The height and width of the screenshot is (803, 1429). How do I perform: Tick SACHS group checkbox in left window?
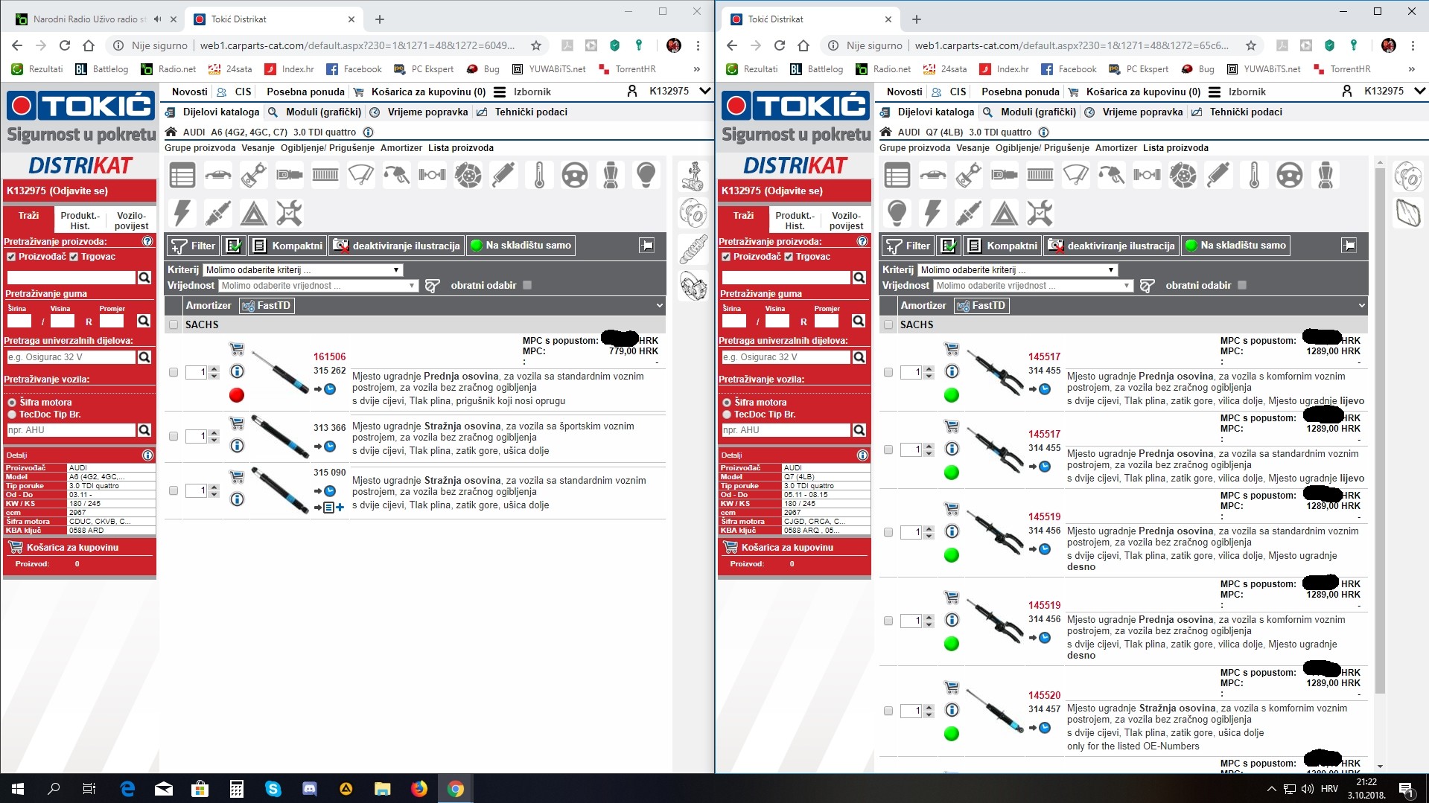point(174,325)
